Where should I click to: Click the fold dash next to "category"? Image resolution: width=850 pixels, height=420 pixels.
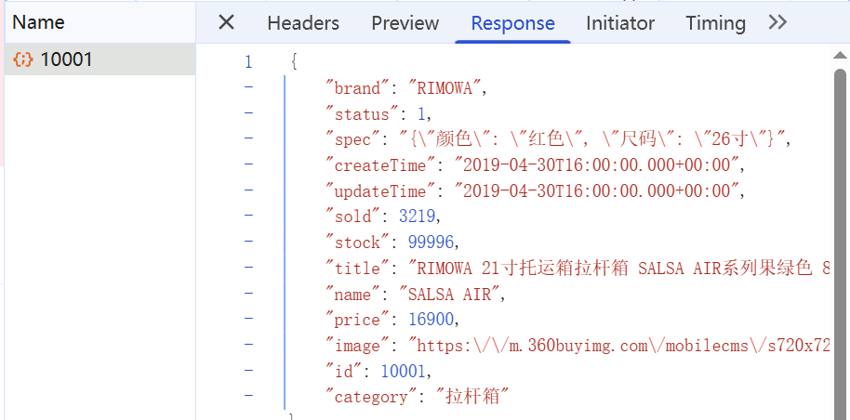248,396
